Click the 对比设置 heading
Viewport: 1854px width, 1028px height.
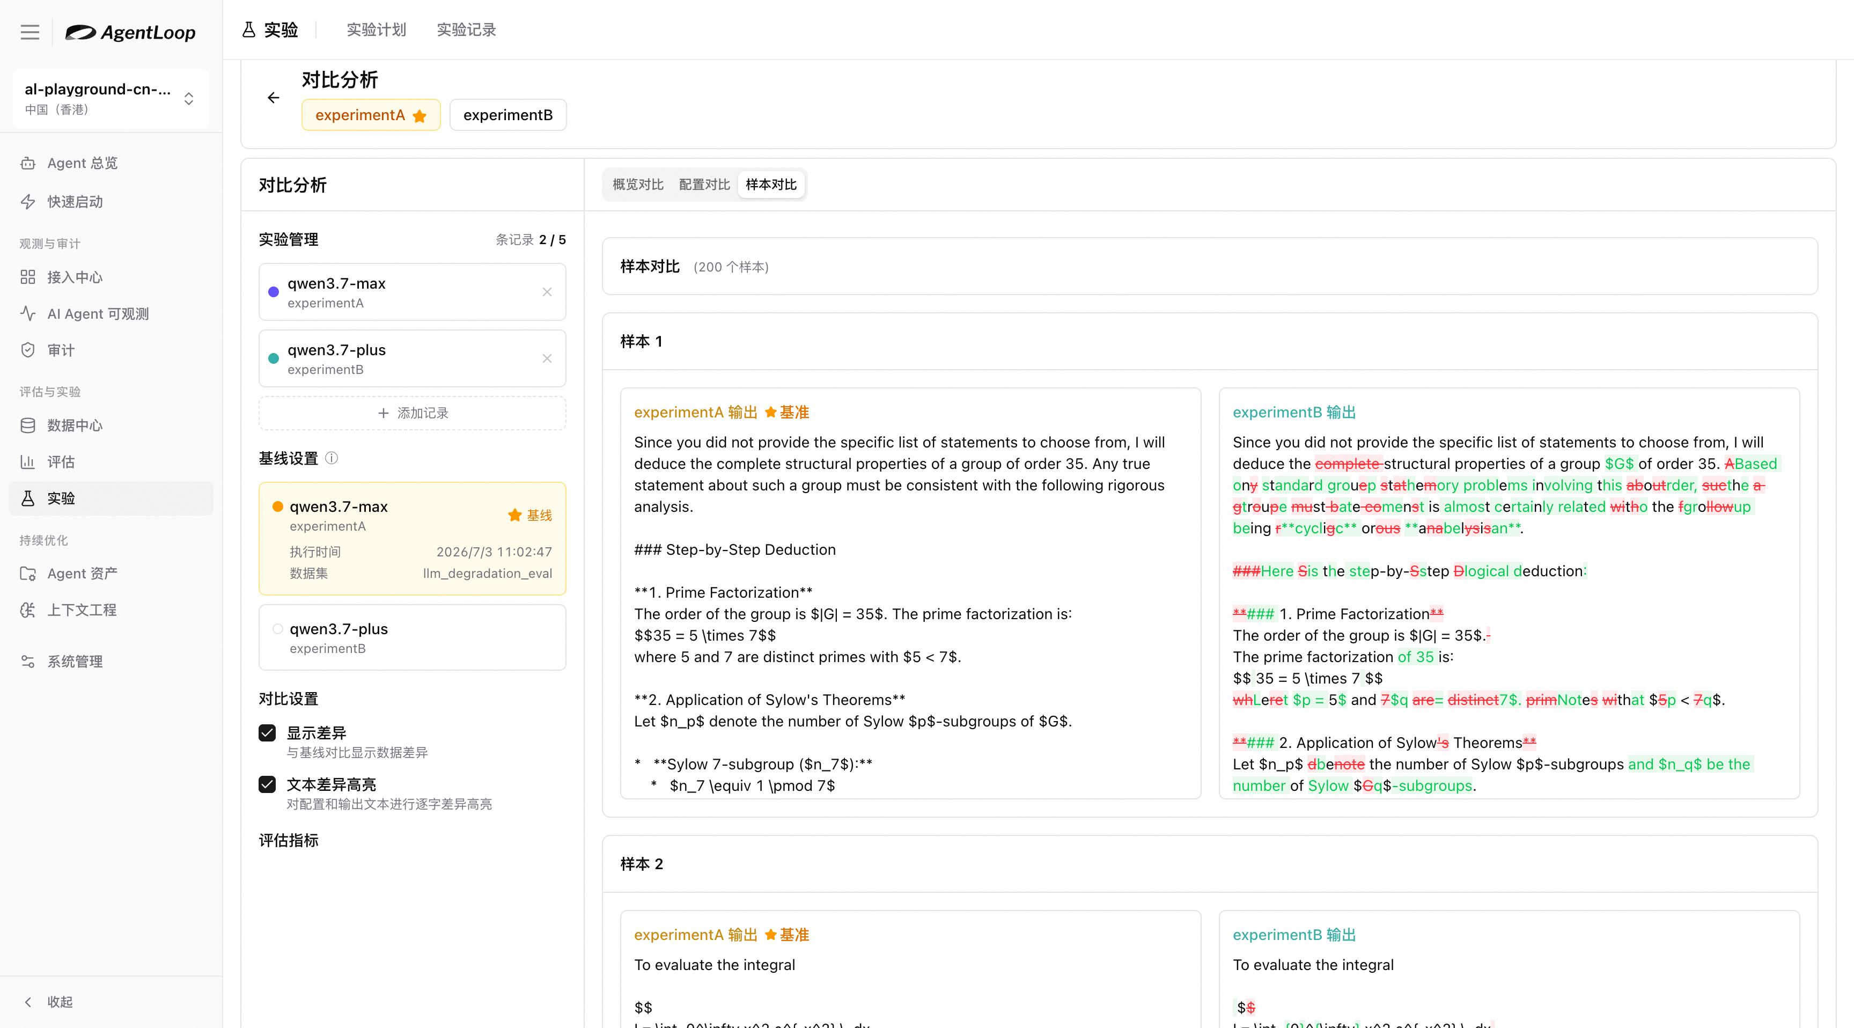coord(289,699)
